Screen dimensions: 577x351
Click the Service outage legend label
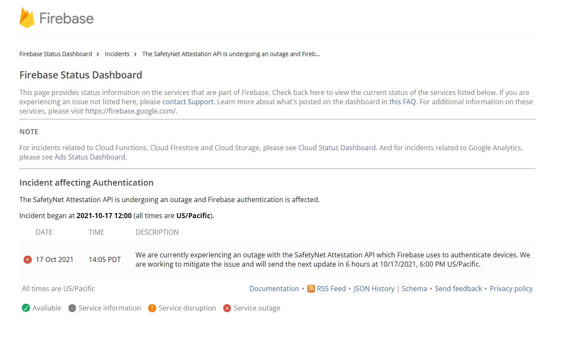pyautogui.click(x=257, y=308)
